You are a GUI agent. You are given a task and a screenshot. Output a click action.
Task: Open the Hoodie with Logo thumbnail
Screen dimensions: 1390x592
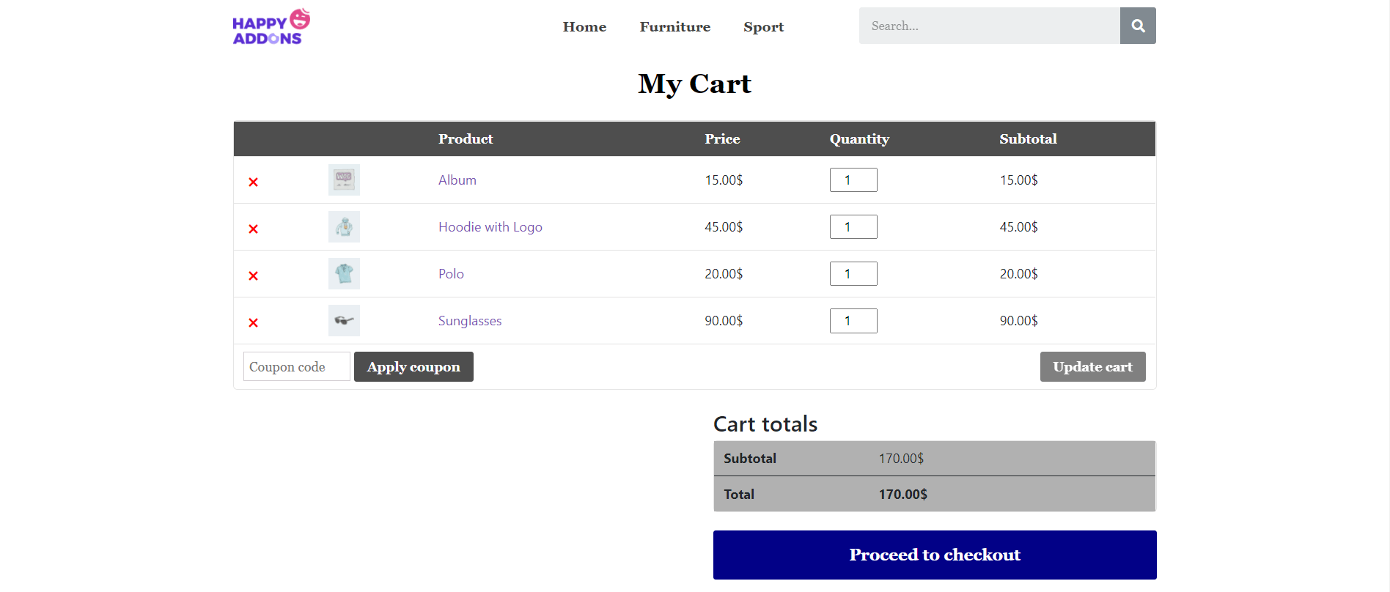coord(344,226)
